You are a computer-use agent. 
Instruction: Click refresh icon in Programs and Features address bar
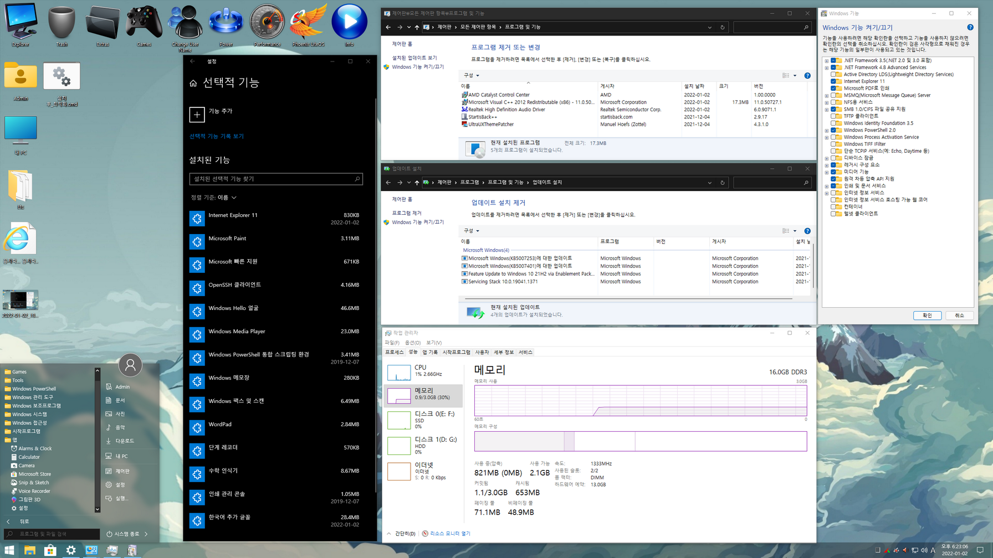point(723,27)
